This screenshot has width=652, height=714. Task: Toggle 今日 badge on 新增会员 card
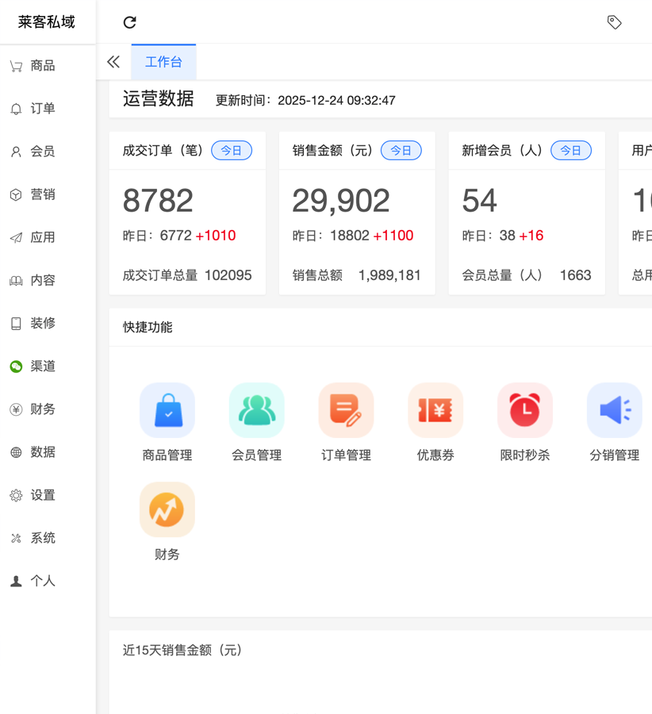(x=571, y=151)
